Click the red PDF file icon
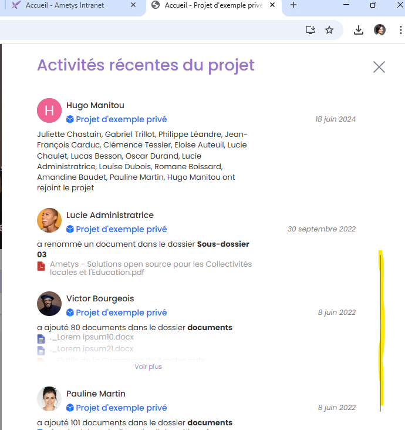Screen dimensions: 405x430 tap(41, 266)
